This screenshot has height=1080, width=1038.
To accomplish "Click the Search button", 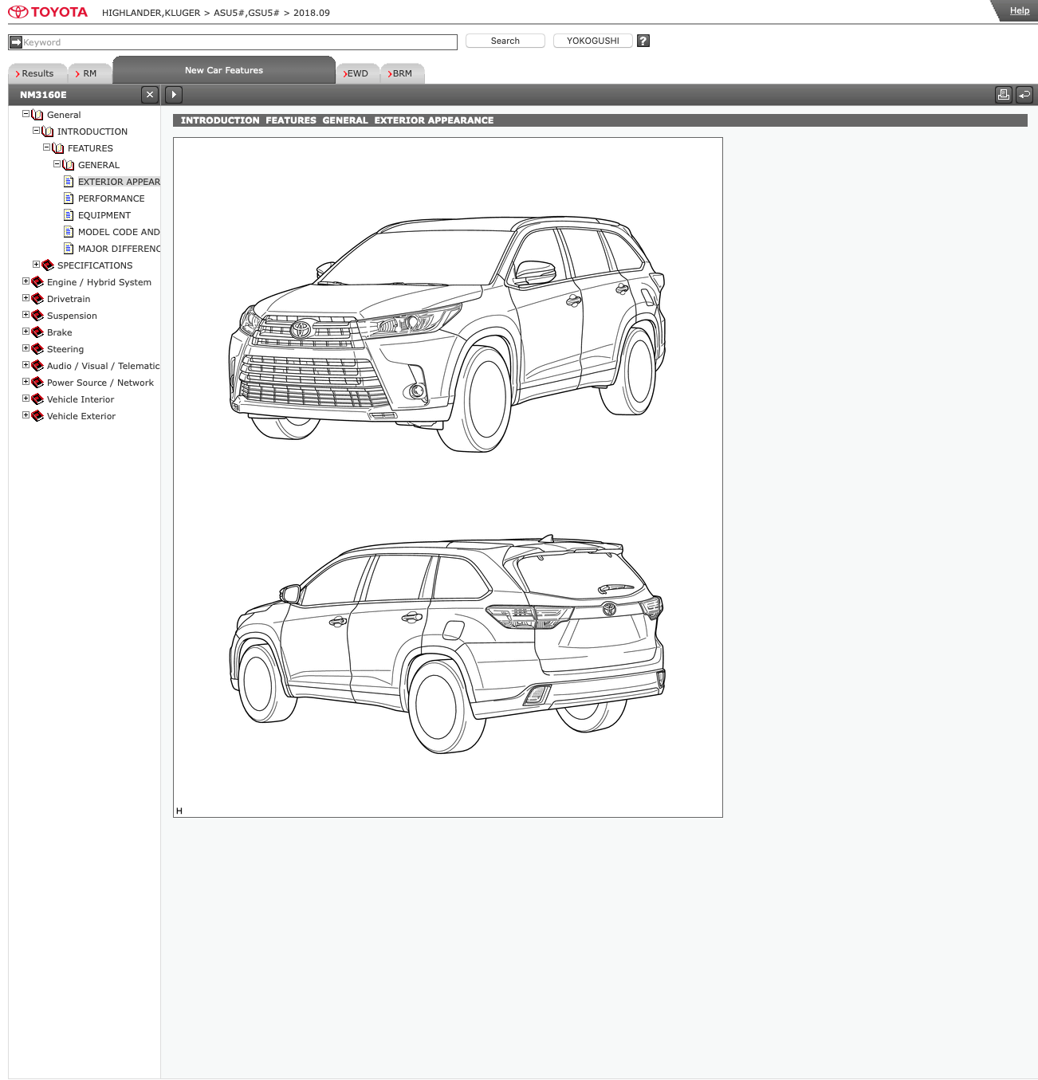I will (x=505, y=40).
